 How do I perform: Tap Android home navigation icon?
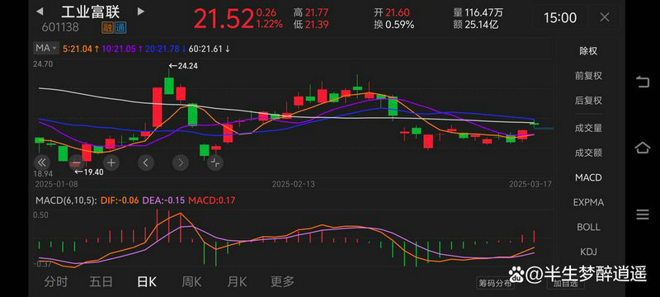point(643,148)
